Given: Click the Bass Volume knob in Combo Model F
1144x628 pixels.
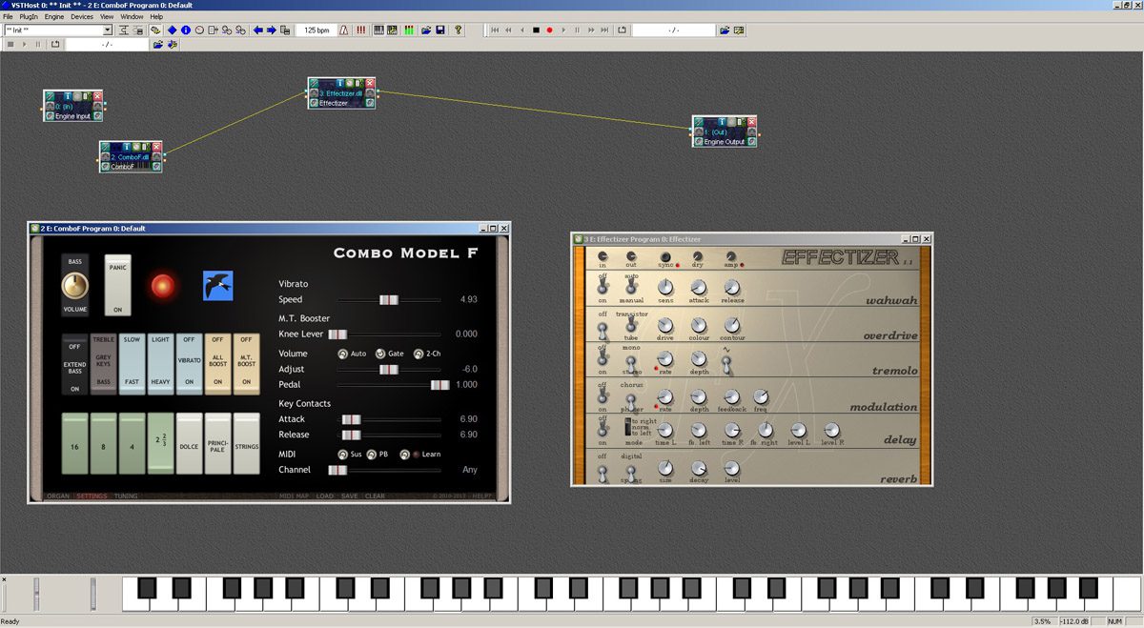Looking at the screenshot, I should (x=74, y=284).
